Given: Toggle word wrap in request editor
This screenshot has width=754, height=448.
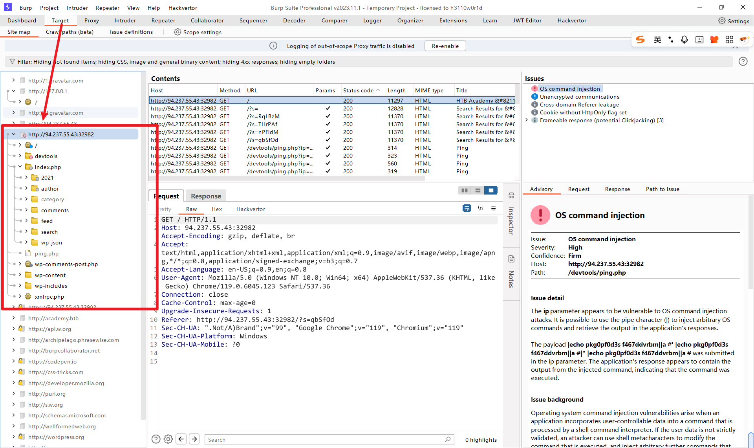Looking at the screenshot, I should (467, 209).
